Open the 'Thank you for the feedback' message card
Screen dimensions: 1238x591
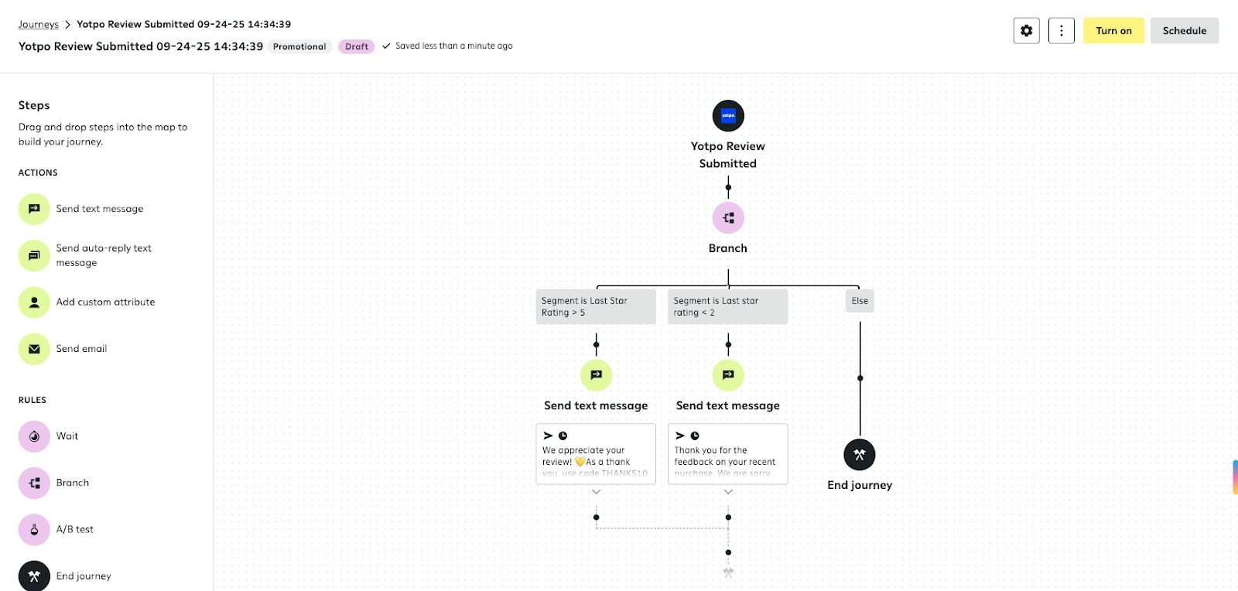point(727,454)
